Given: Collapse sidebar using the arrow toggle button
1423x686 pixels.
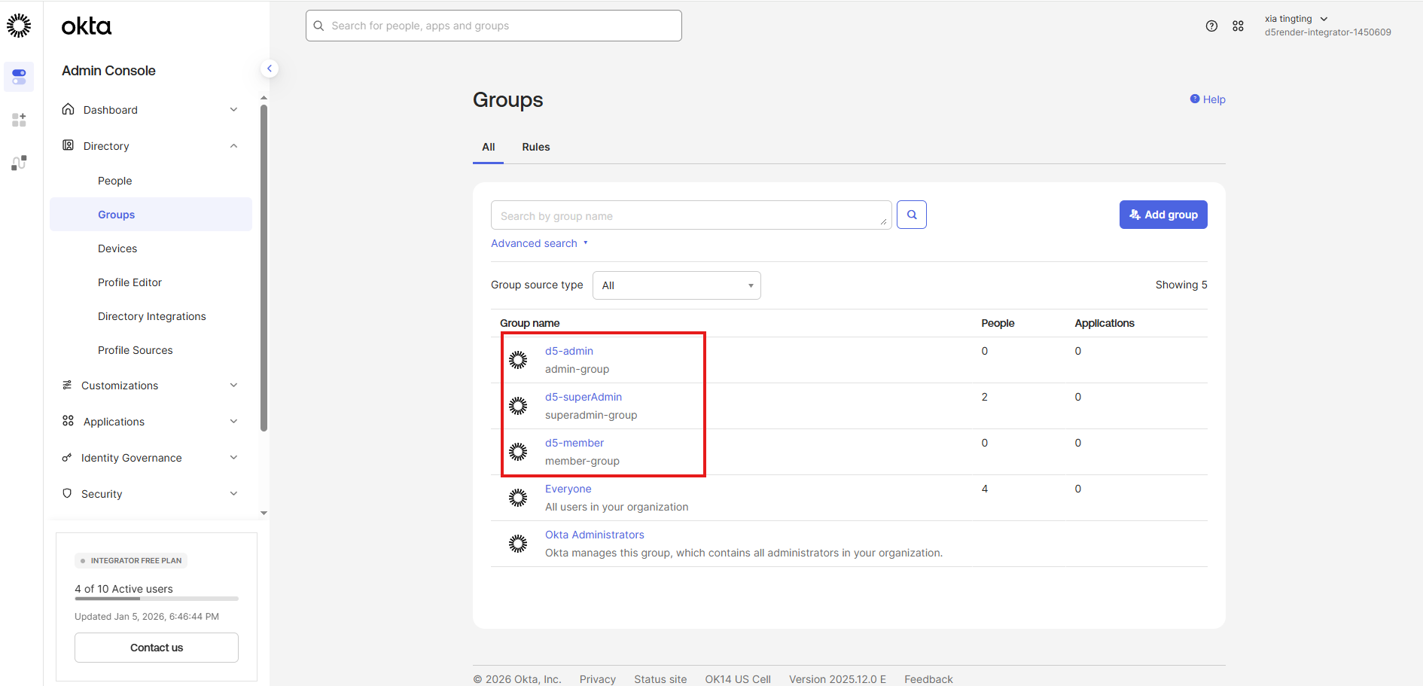Looking at the screenshot, I should [270, 69].
